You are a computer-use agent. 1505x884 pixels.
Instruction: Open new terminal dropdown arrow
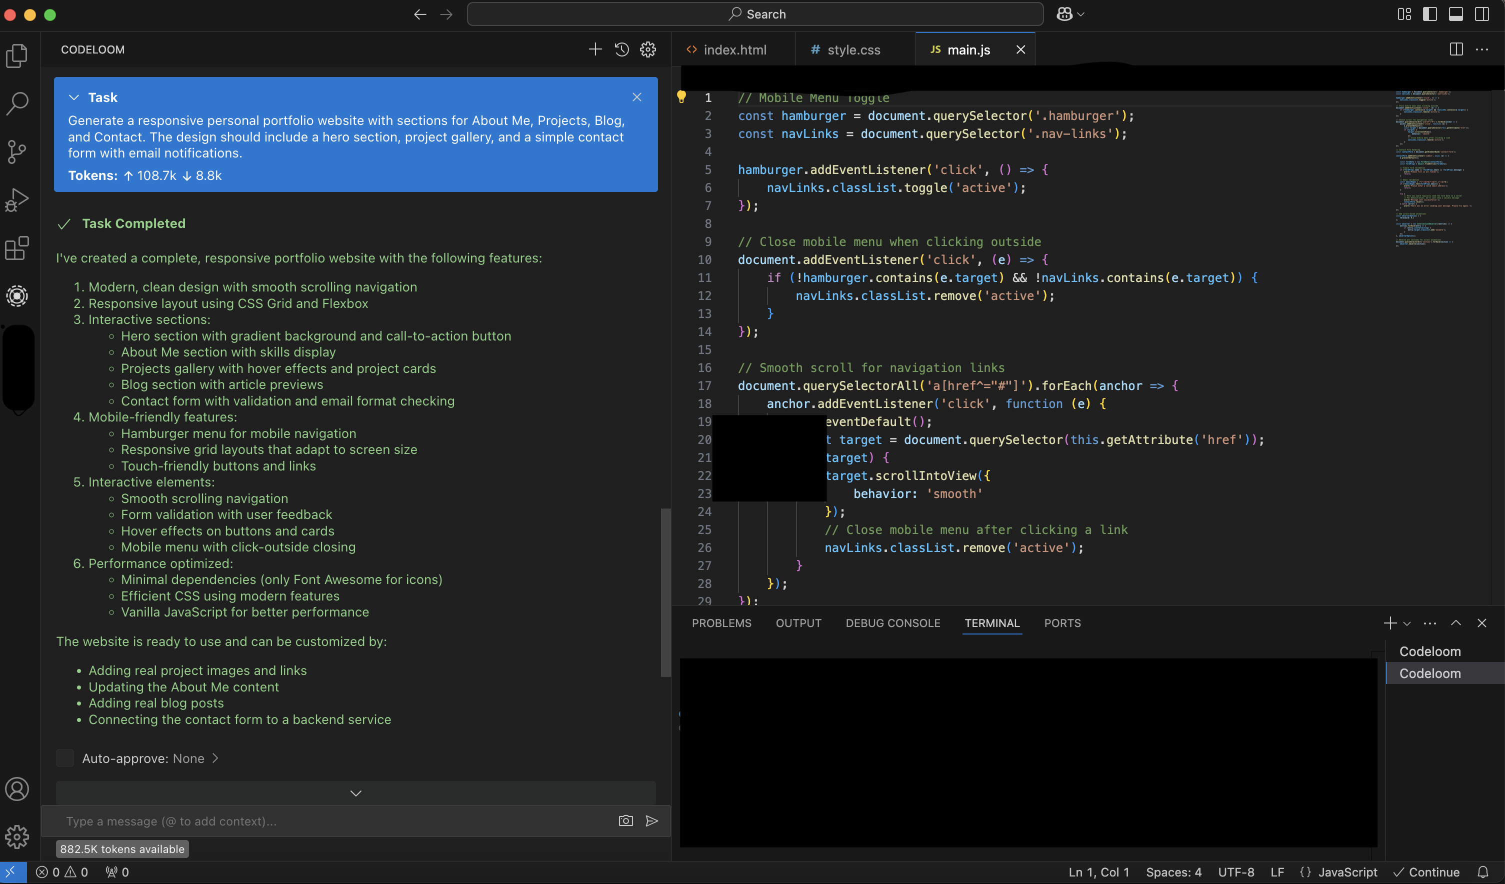coord(1407,623)
